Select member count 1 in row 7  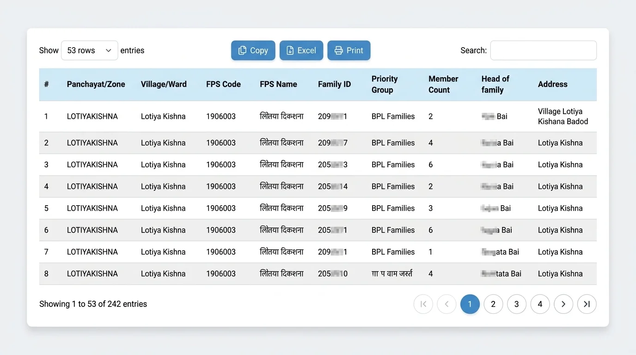coord(431,252)
